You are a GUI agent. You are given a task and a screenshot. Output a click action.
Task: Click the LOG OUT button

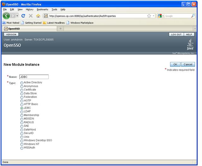coord(176,34)
